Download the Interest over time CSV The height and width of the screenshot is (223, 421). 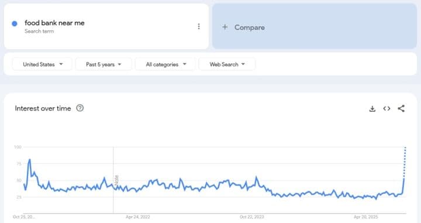coord(372,108)
